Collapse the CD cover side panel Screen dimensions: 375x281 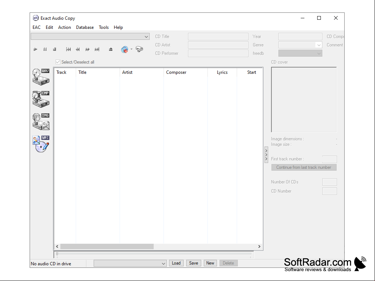[x=266, y=155]
